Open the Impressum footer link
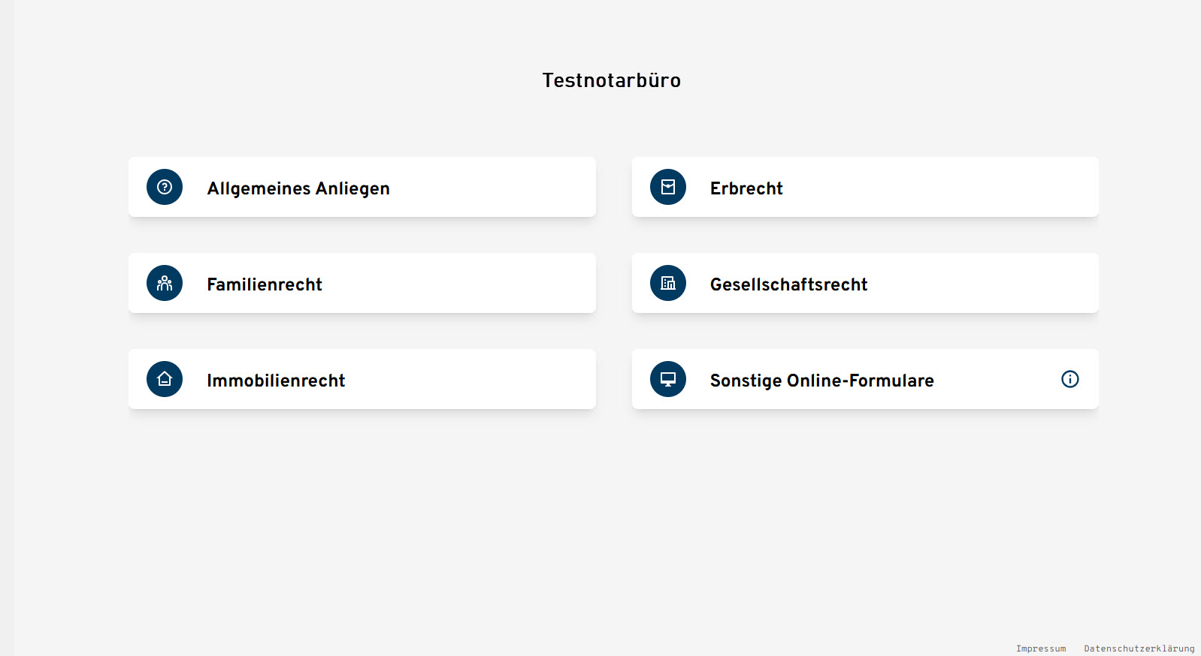1201x656 pixels. coord(1041,648)
